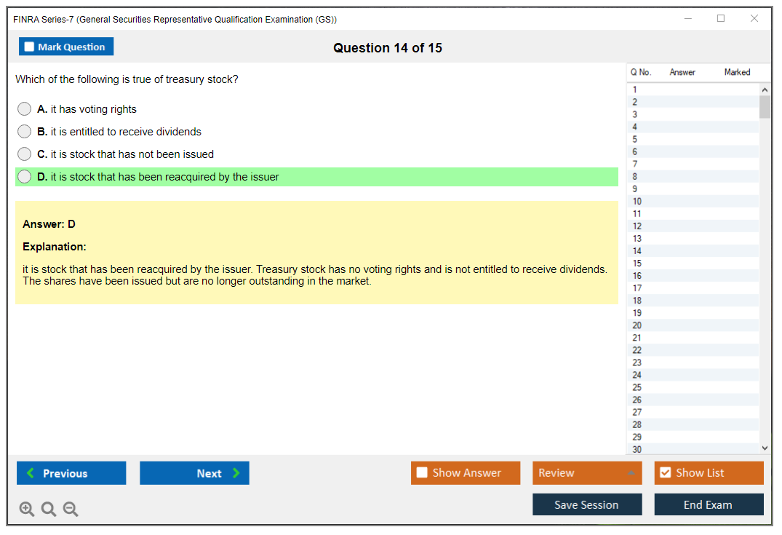Select answer A radio button
The width and height of the screenshot is (782, 535).
25,109
